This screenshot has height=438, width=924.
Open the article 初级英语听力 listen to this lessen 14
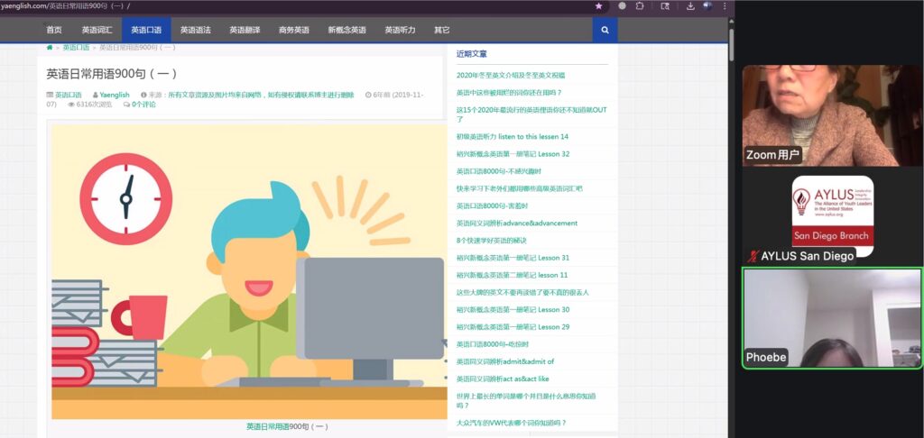click(x=512, y=137)
